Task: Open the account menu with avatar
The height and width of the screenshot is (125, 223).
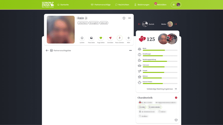Action: point(176,5)
